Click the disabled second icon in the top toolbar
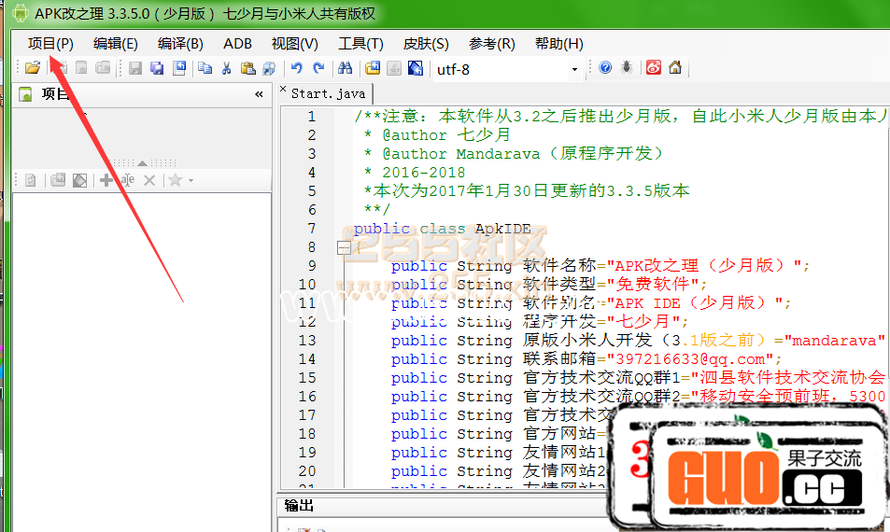The height and width of the screenshot is (532, 890). click(60, 68)
